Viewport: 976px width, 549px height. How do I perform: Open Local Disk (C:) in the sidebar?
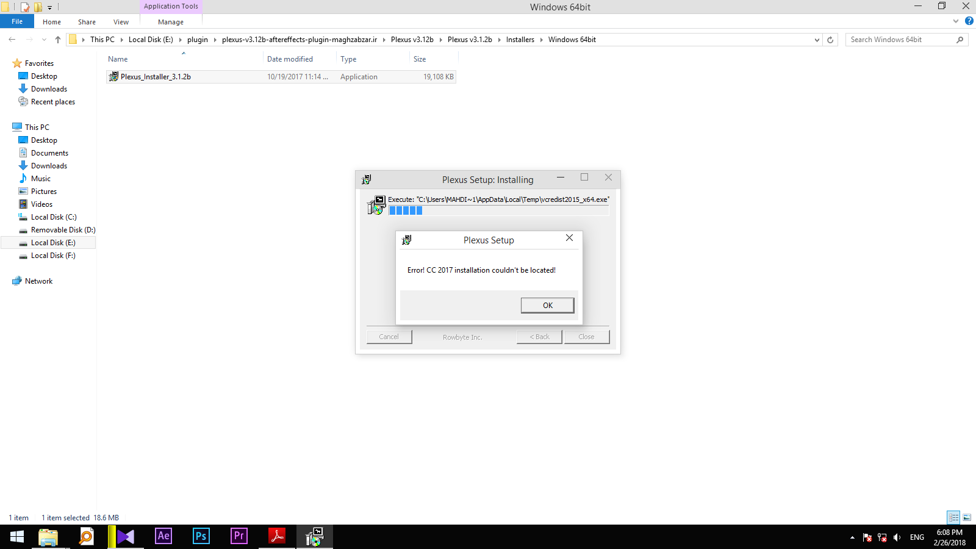[54, 217]
